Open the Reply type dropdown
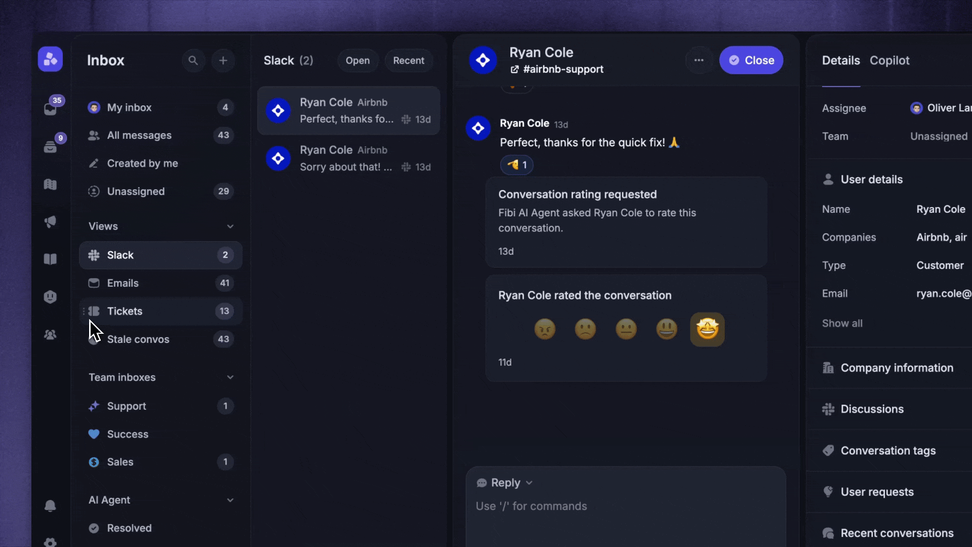Screen dimensions: 972x547 tap(504, 483)
